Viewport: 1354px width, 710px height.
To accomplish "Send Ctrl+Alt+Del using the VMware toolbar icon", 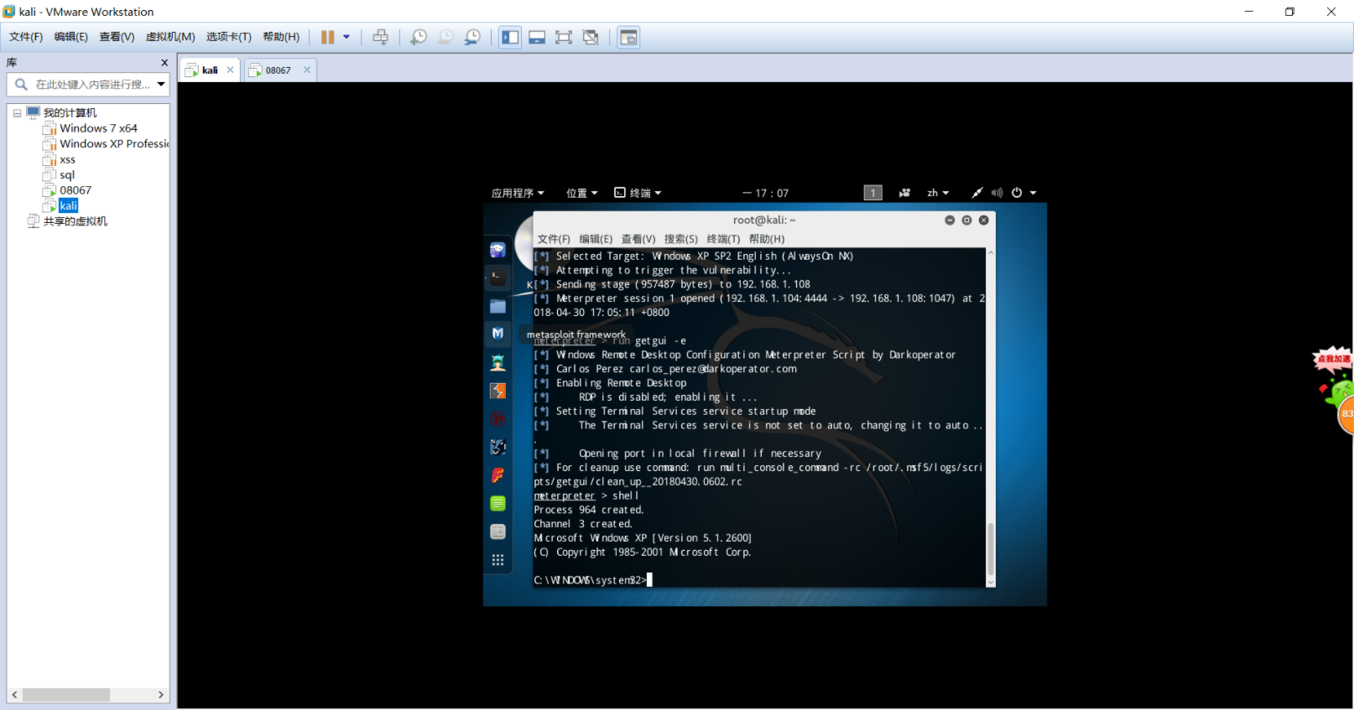I will 380,37.
